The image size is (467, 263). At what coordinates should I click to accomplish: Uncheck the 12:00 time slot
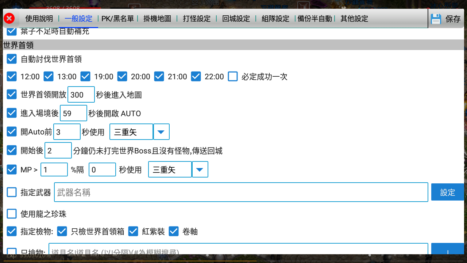[x=11, y=76]
